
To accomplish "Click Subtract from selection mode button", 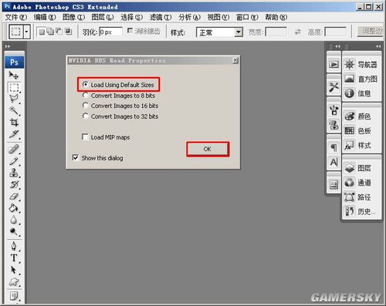I will tap(59, 32).
